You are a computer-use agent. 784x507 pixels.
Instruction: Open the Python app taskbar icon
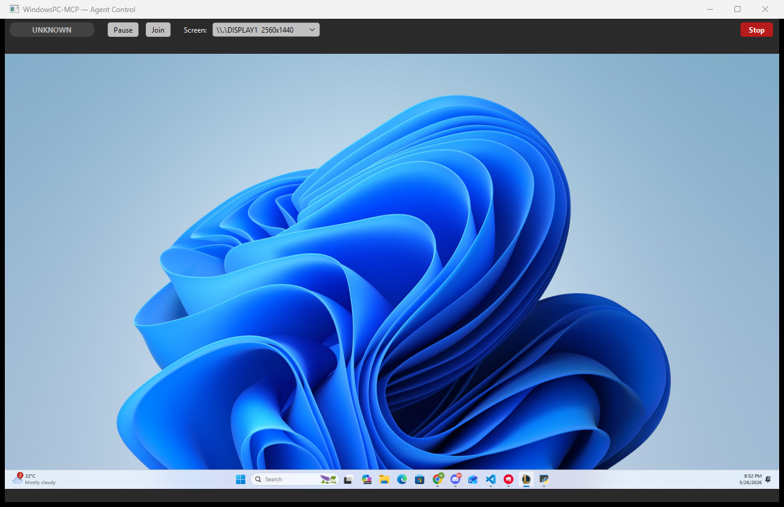[544, 479]
